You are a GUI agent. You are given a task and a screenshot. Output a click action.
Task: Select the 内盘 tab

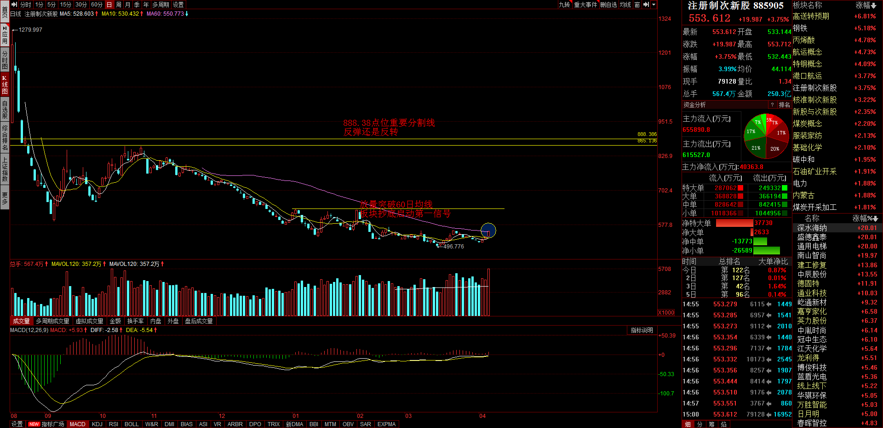156,321
